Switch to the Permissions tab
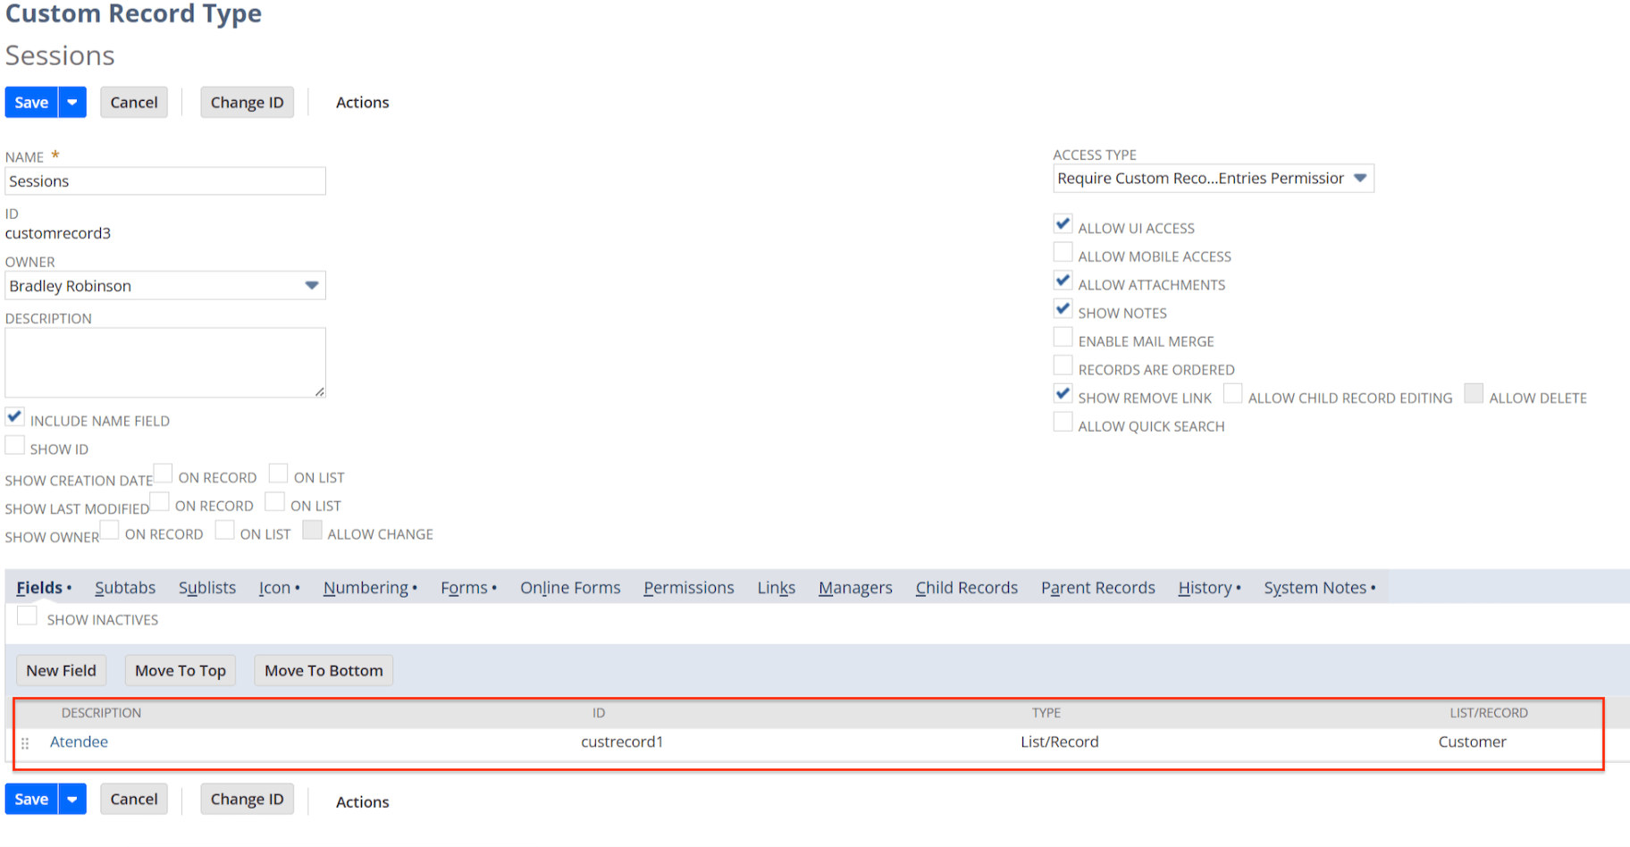Viewport: 1630px width, 847px height. coord(688,587)
